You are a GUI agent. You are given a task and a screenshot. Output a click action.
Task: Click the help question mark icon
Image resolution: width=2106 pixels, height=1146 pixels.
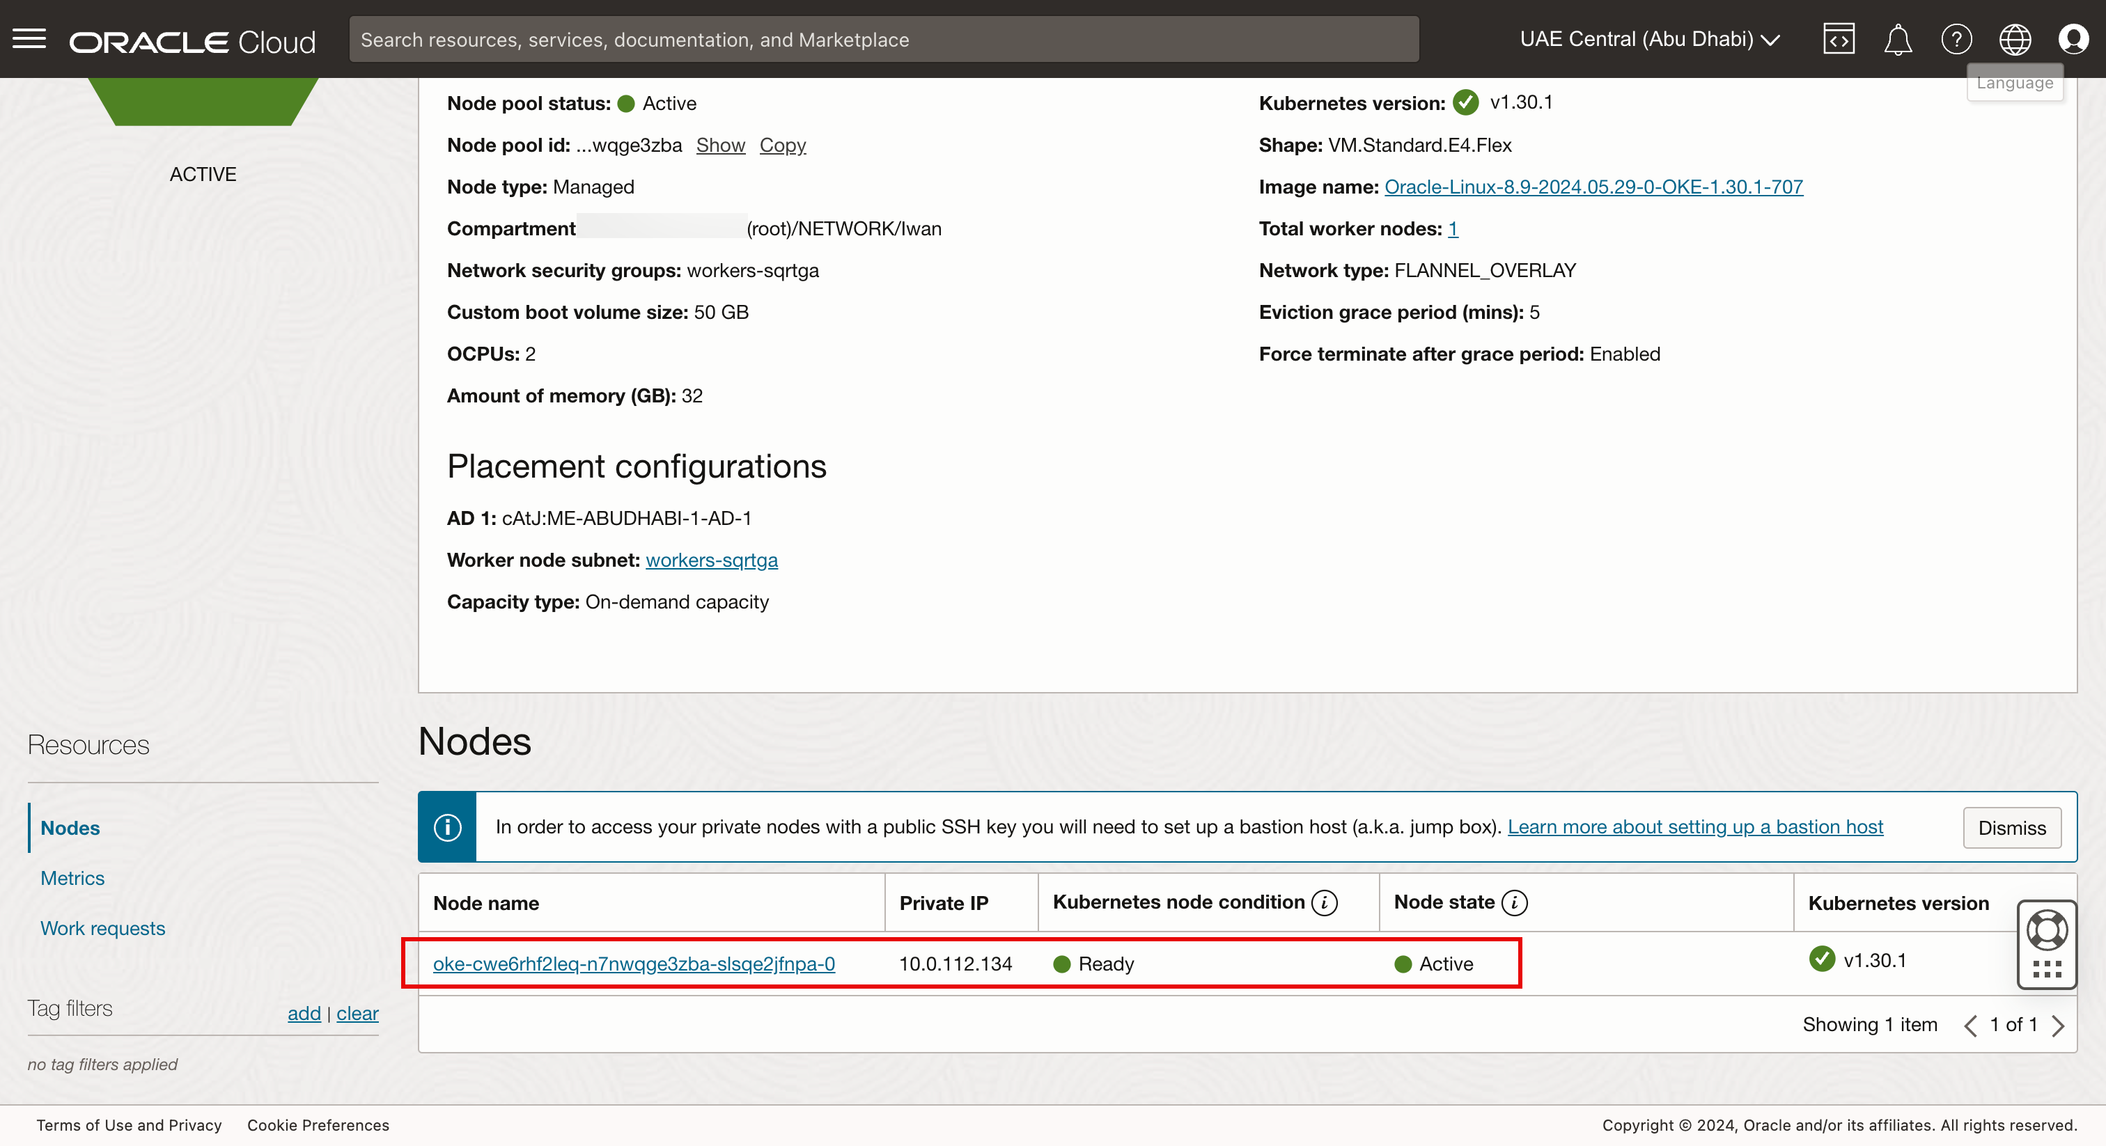coord(1956,39)
